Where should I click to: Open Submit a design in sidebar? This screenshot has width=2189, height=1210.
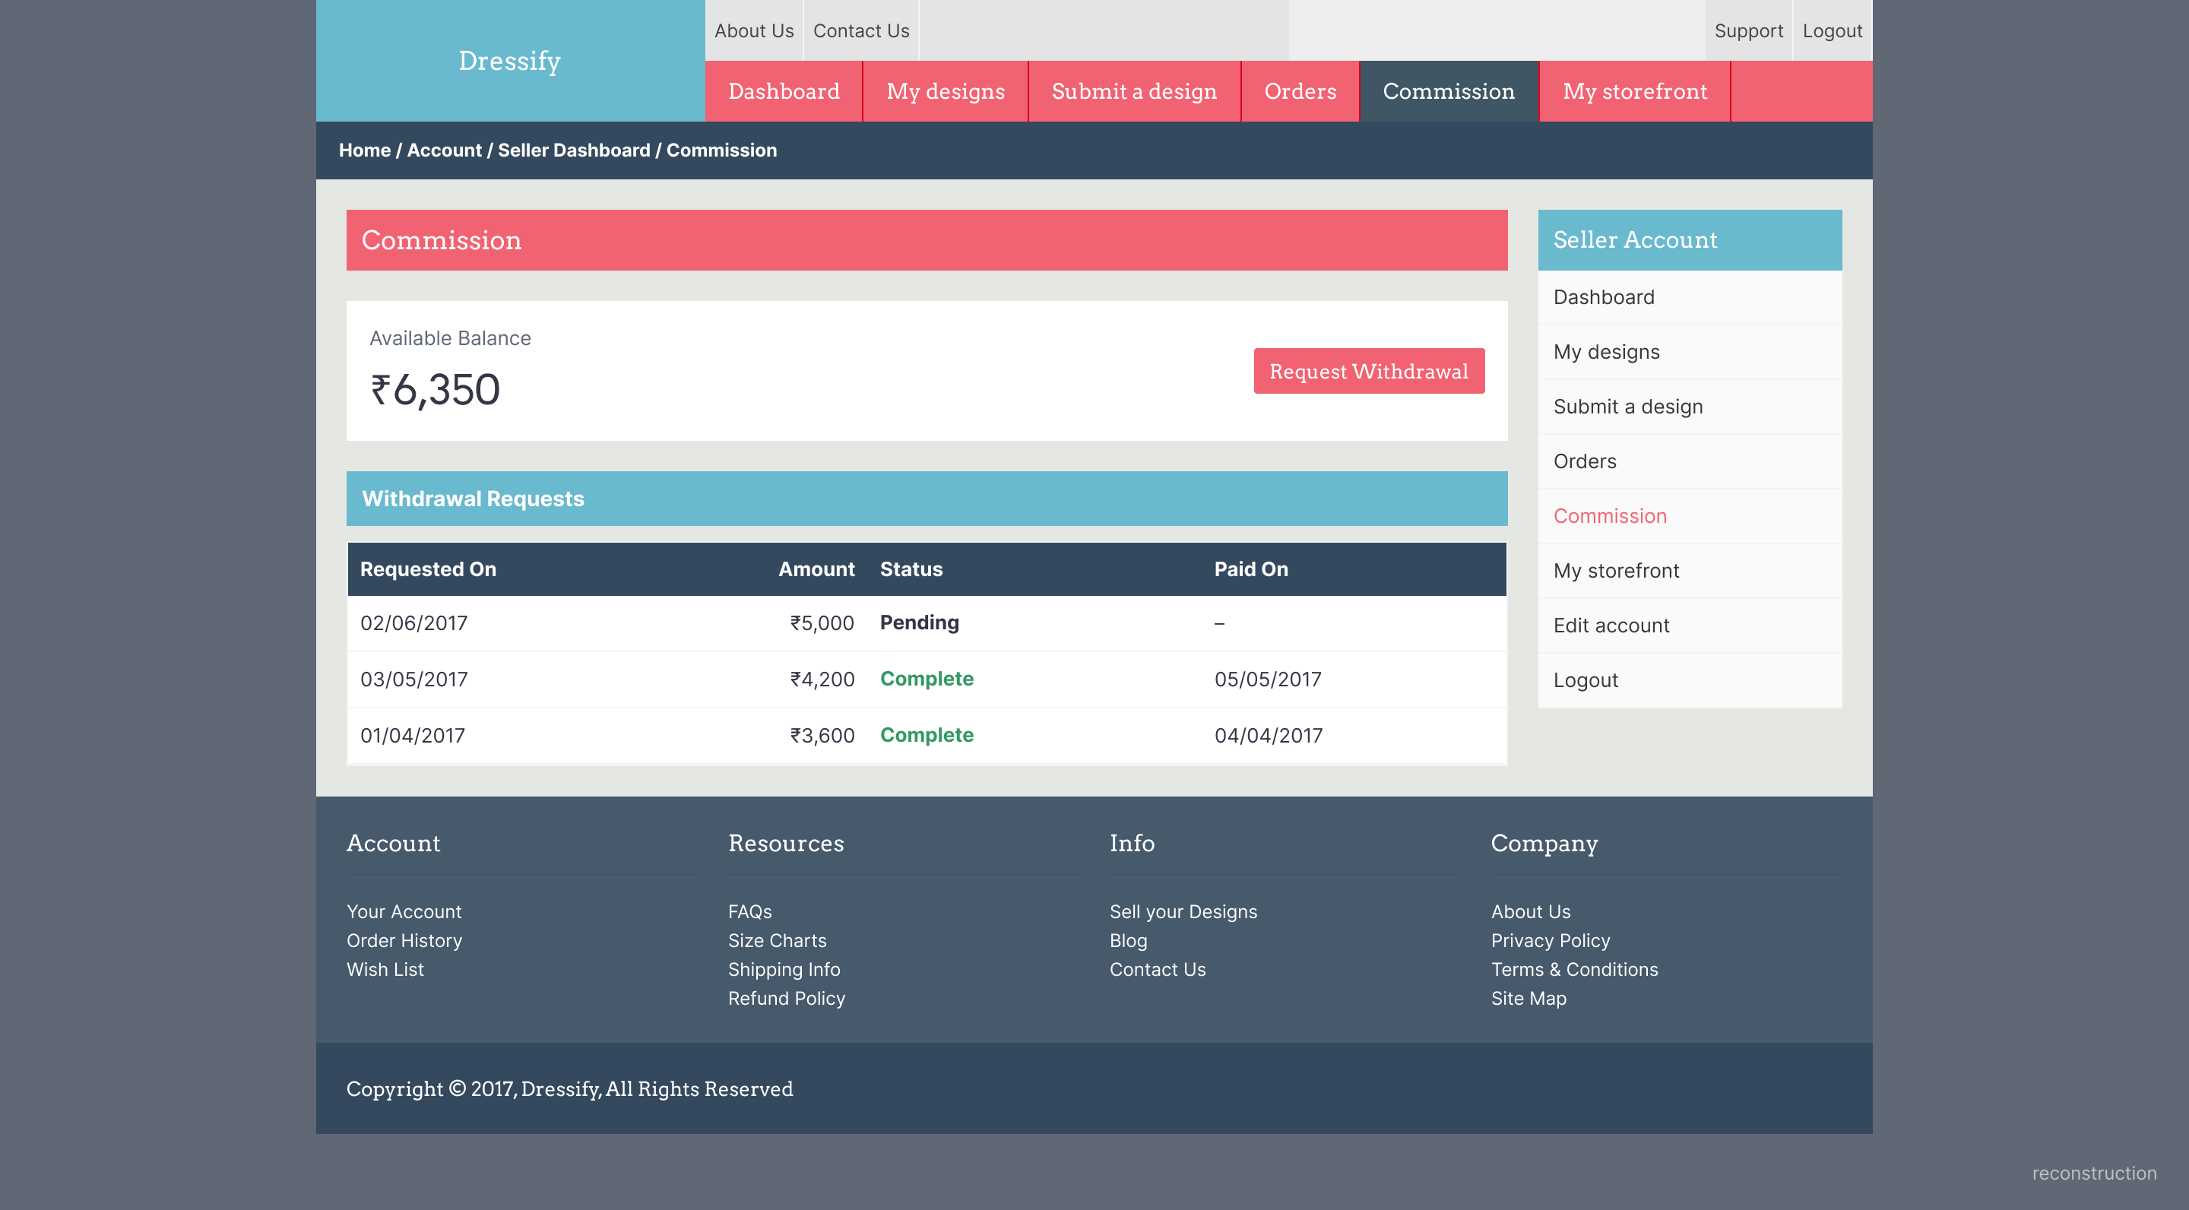coord(1690,407)
